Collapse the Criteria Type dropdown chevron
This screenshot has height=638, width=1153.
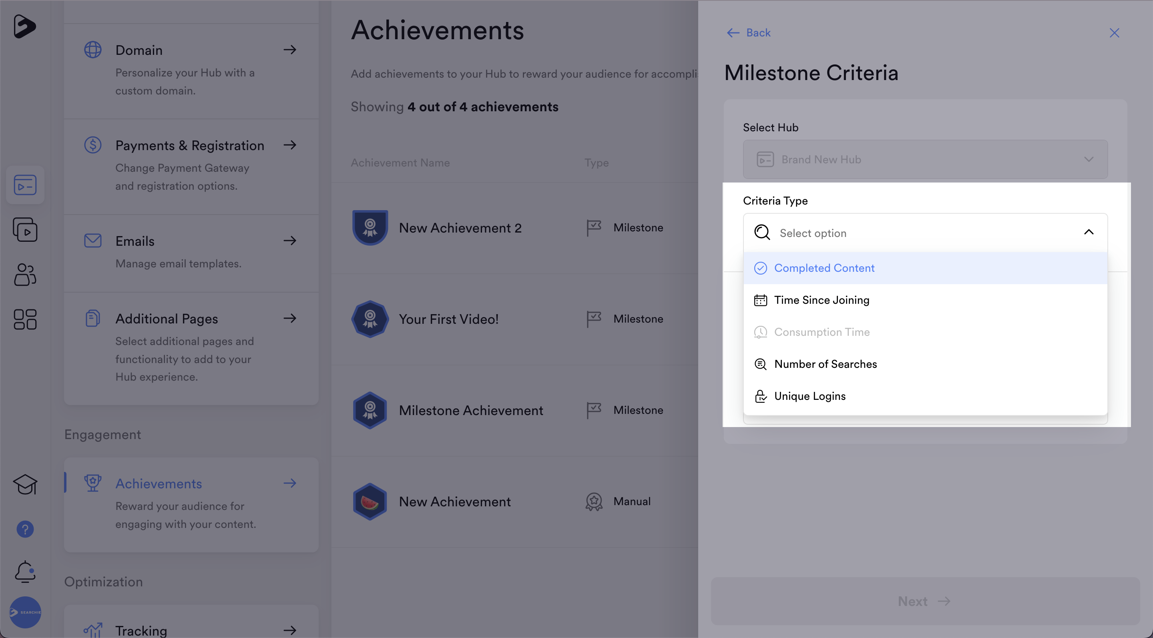pos(1089,232)
